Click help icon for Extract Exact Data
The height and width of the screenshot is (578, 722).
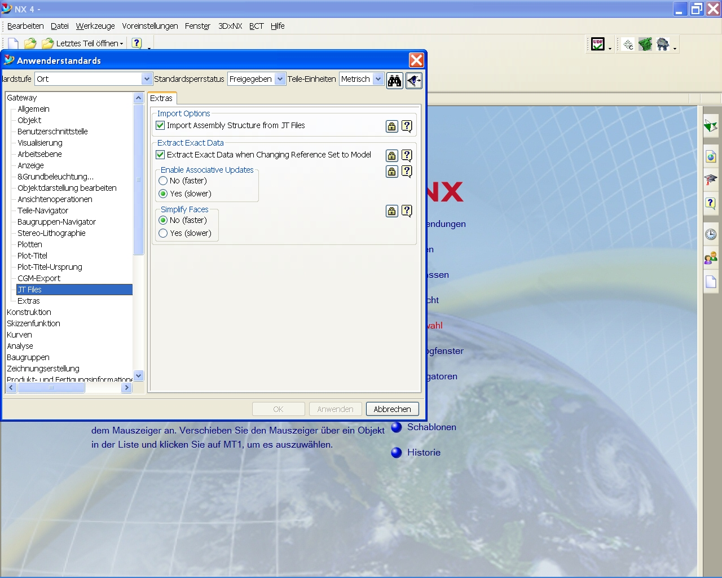[407, 155]
